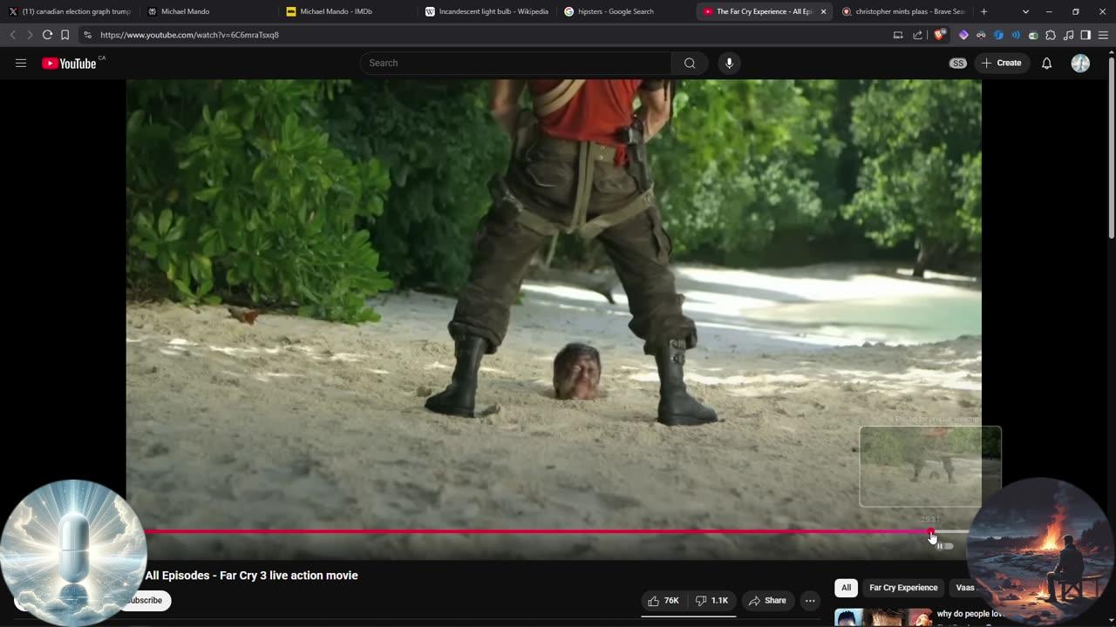Open the Brave Shields lion icon
Viewport: 1116px width, 627px height.
(940, 35)
